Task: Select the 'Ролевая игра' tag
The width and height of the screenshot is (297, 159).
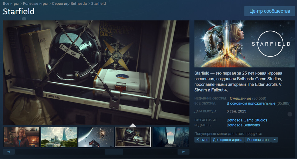Action: click(258, 140)
